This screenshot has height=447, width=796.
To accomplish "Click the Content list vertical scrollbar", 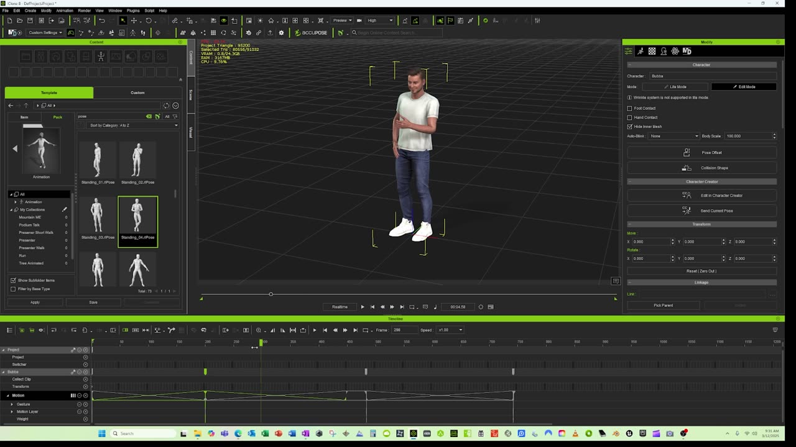I will tap(175, 194).
